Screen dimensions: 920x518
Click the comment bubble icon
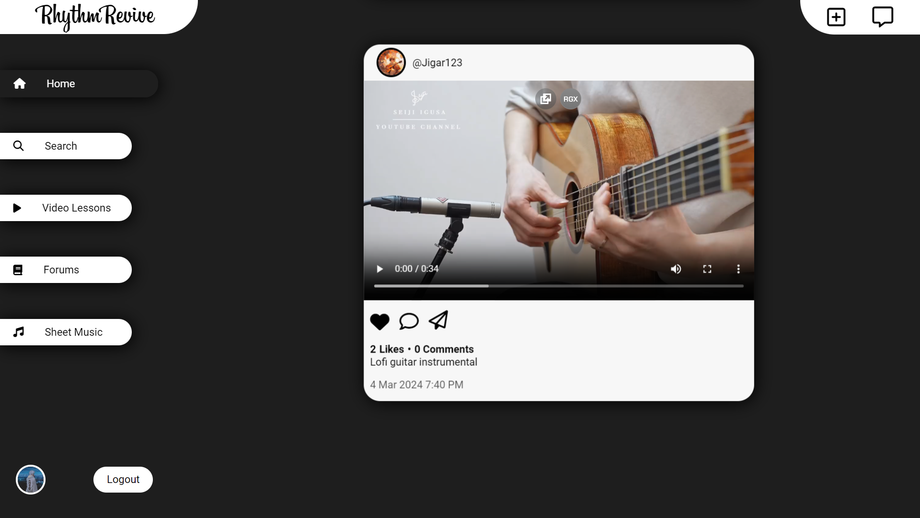(x=409, y=321)
